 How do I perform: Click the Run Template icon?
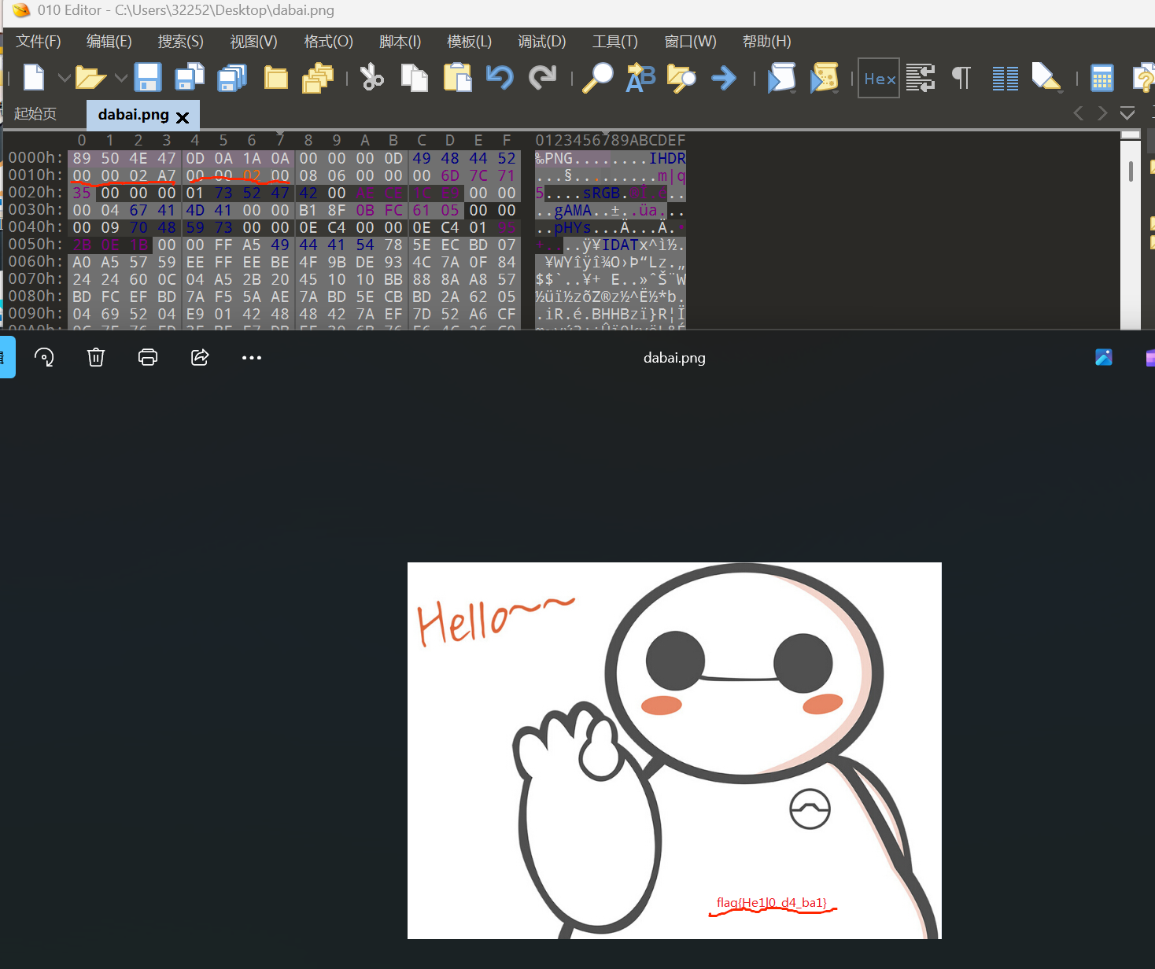pos(824,78)
